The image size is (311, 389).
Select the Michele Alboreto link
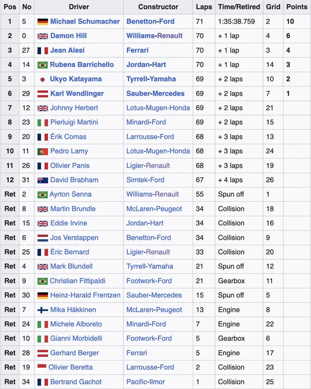click(x=76, y=324)
